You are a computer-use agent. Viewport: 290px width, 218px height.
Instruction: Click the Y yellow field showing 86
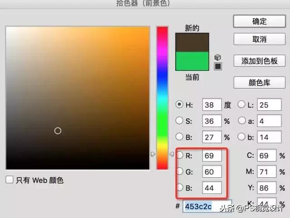pyautogui.click(x=267, y=188)
